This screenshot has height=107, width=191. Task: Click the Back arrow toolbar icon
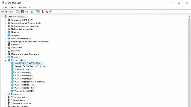tap(2, 12)
